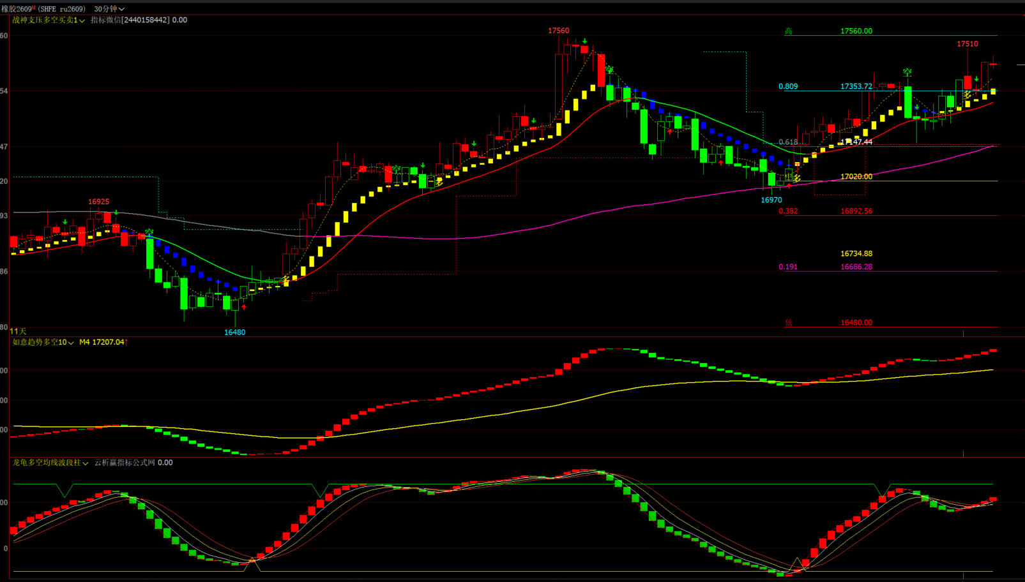1025x582 pixels.
Task: Click the 云析赢指标公式网 label
Action: click(x=125, y=463)
